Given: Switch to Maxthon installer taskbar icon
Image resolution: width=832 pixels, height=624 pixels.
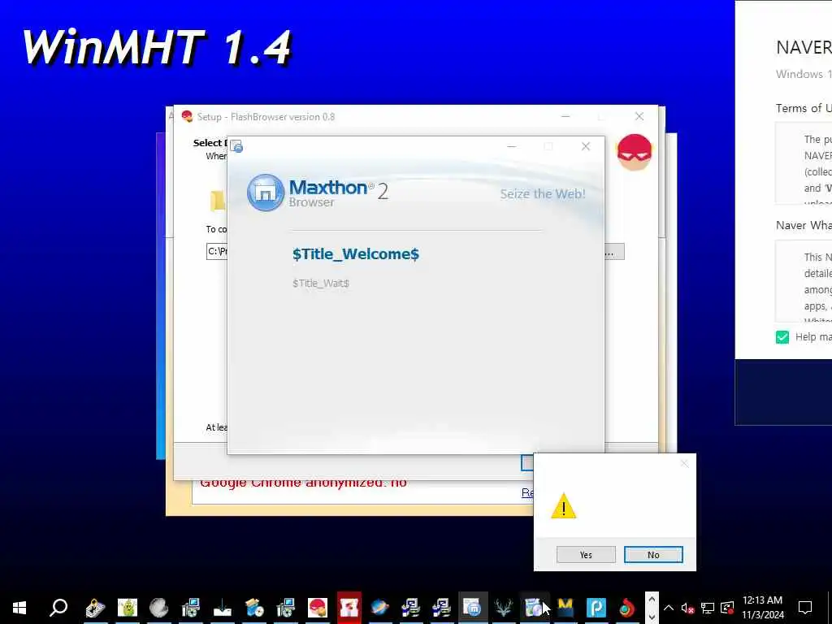Looking at the screenshot, I should [472, 607].
